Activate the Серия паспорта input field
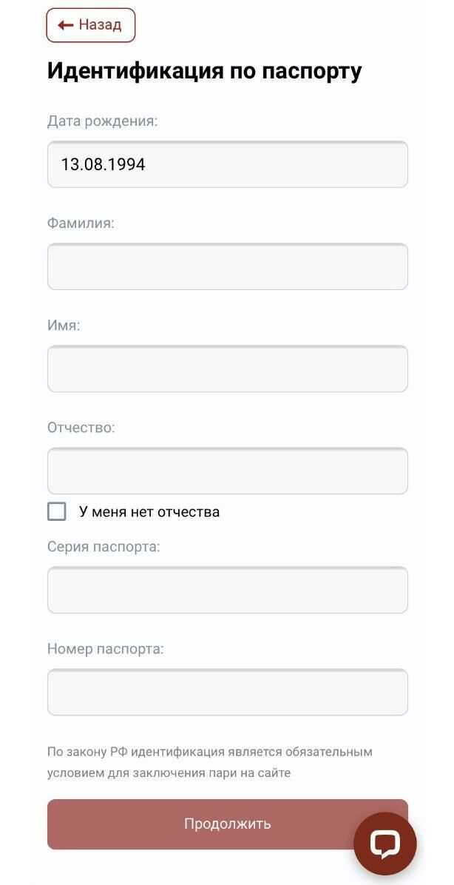Viewport: 454px width, 885px height. click(227, 590)
